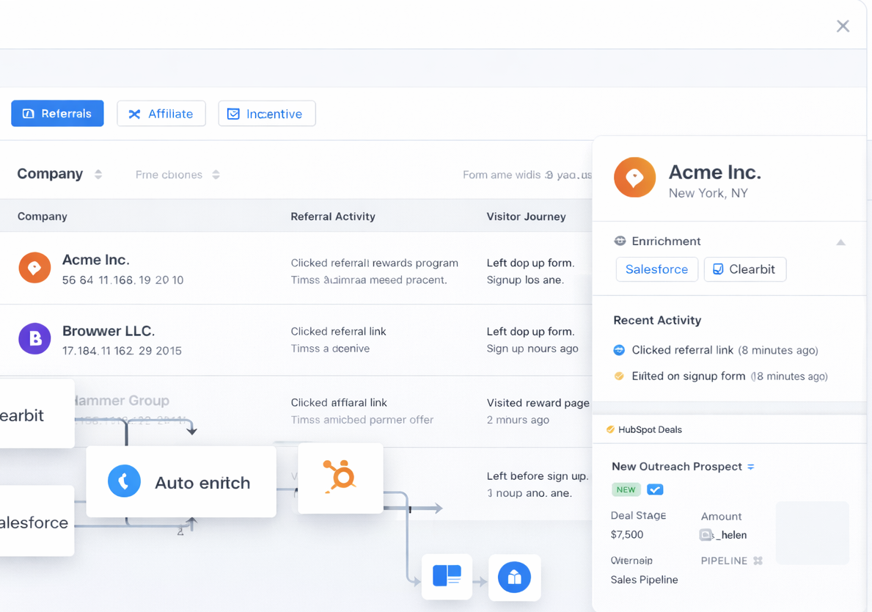Click the Enrichment section icon
Viewport: 872px width, 612px height.
click(x=620, y=241)
